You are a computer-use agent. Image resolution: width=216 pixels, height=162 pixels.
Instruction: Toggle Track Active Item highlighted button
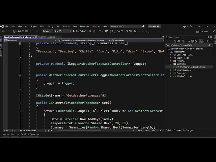point(201,41)
